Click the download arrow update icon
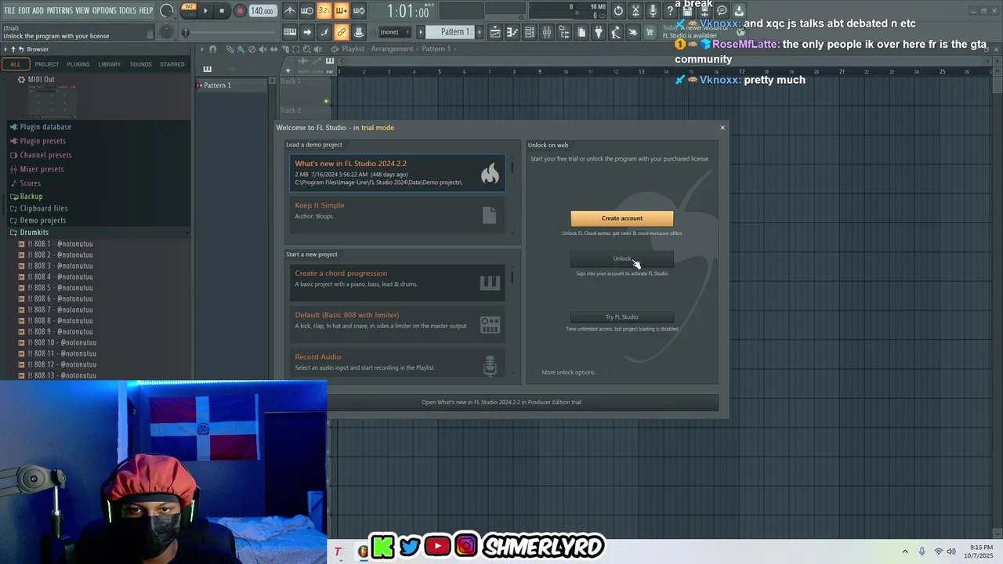 [x=738, y=10]
